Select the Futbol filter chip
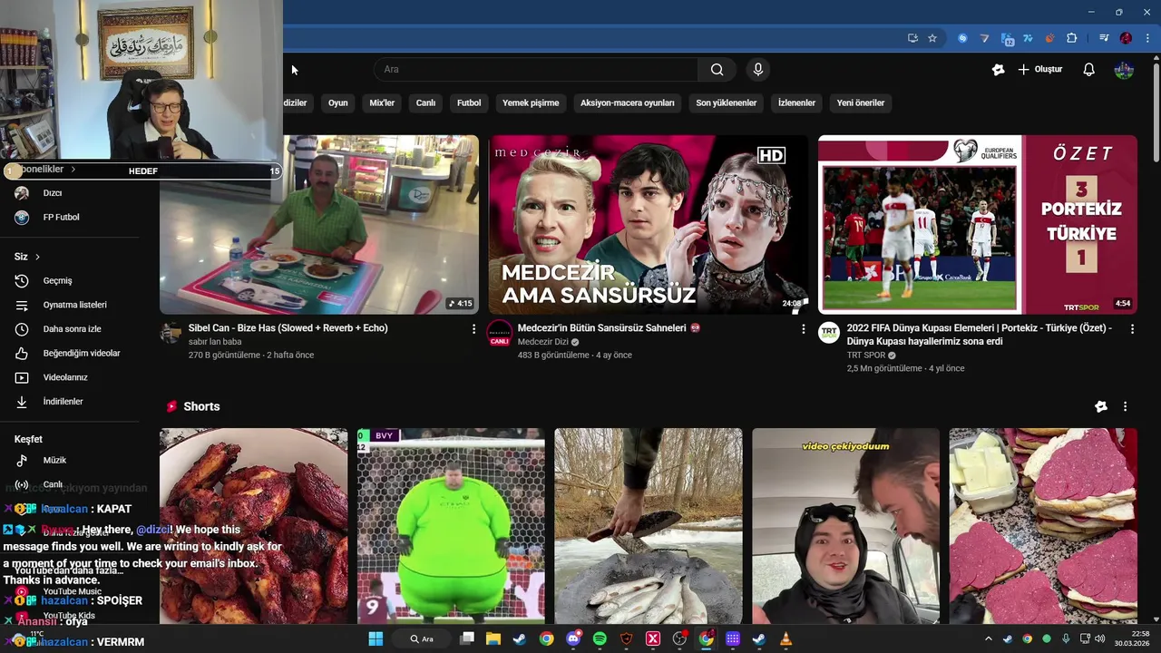The height and width of the screenshot is (653, 1161). pos(469,103)
